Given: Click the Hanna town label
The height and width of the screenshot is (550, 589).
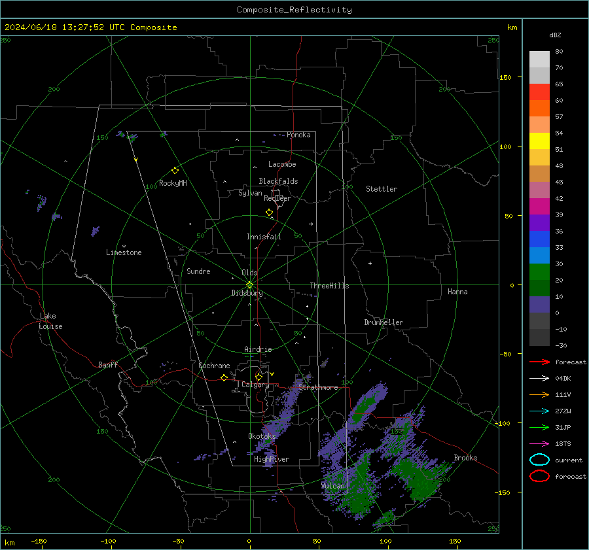Looking at the screenshot, I should pyautogui.click(x=457, y=292).
